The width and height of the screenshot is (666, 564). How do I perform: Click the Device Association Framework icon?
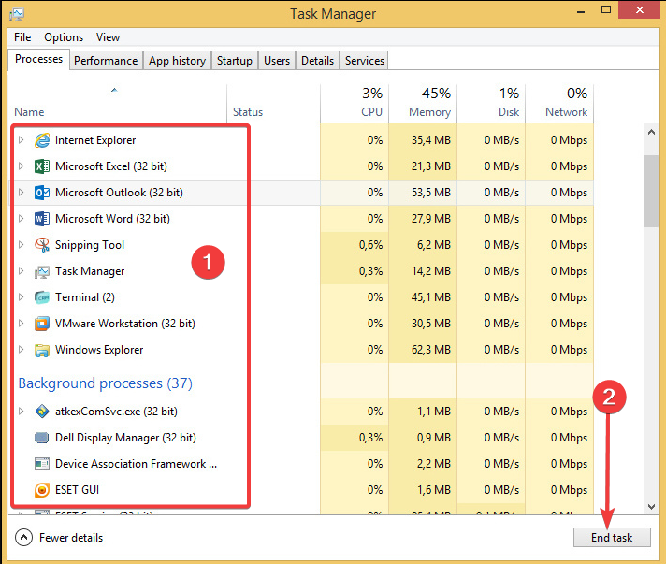41,464
